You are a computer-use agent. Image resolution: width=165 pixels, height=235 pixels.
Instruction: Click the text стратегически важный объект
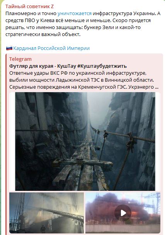(x=43, y=34)
